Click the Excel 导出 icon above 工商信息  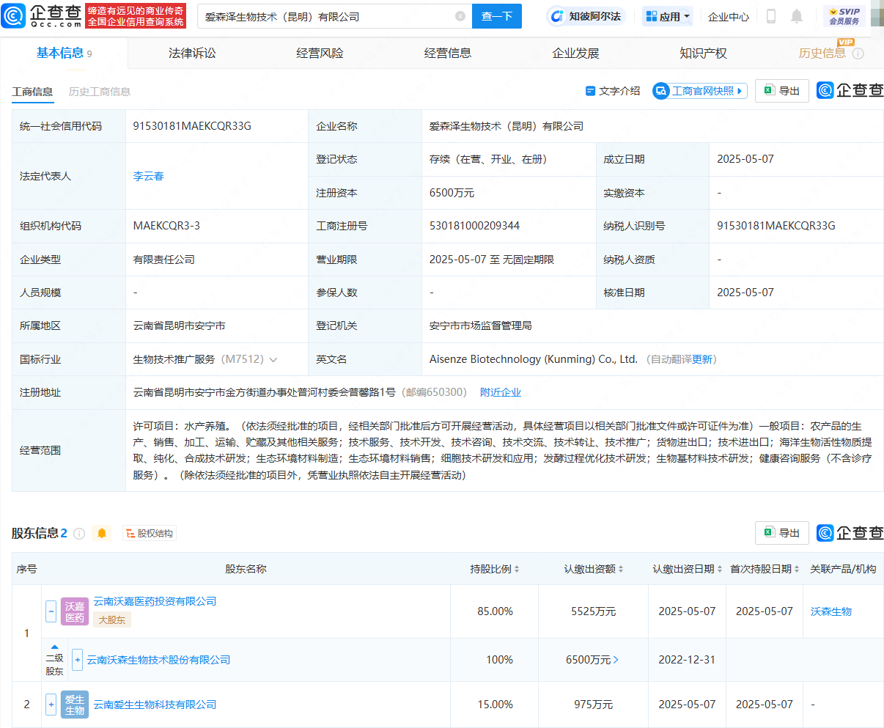(x=781, y=90)
